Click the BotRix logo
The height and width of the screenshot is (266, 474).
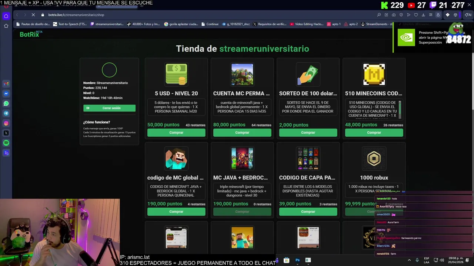pyautogui.click(x=31, y=34)
